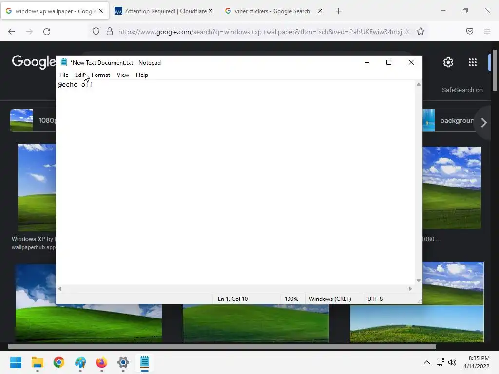Select the 1080p suggestion chip
This screenshot has width=499, height=374.
tap(33, 120)
